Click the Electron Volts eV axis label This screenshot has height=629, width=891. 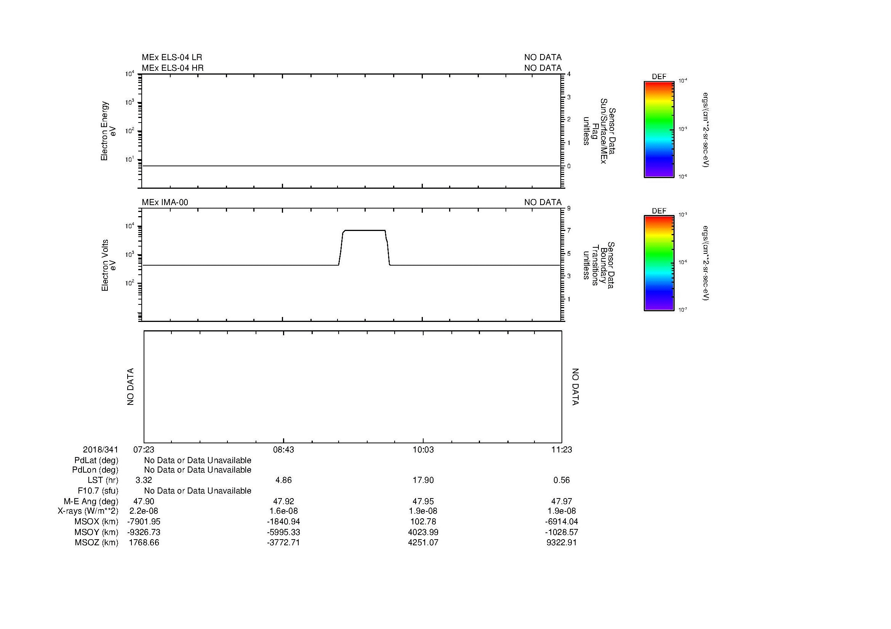(109, 265)
